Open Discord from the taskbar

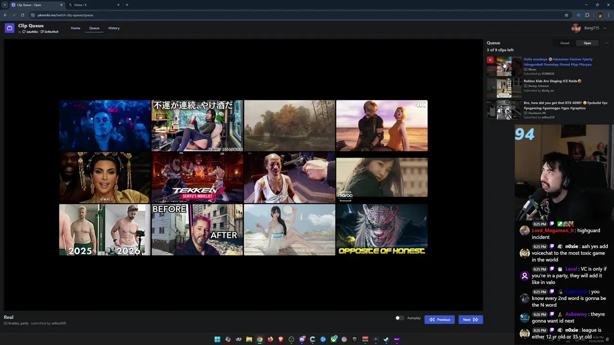click(x=302, y=339)
